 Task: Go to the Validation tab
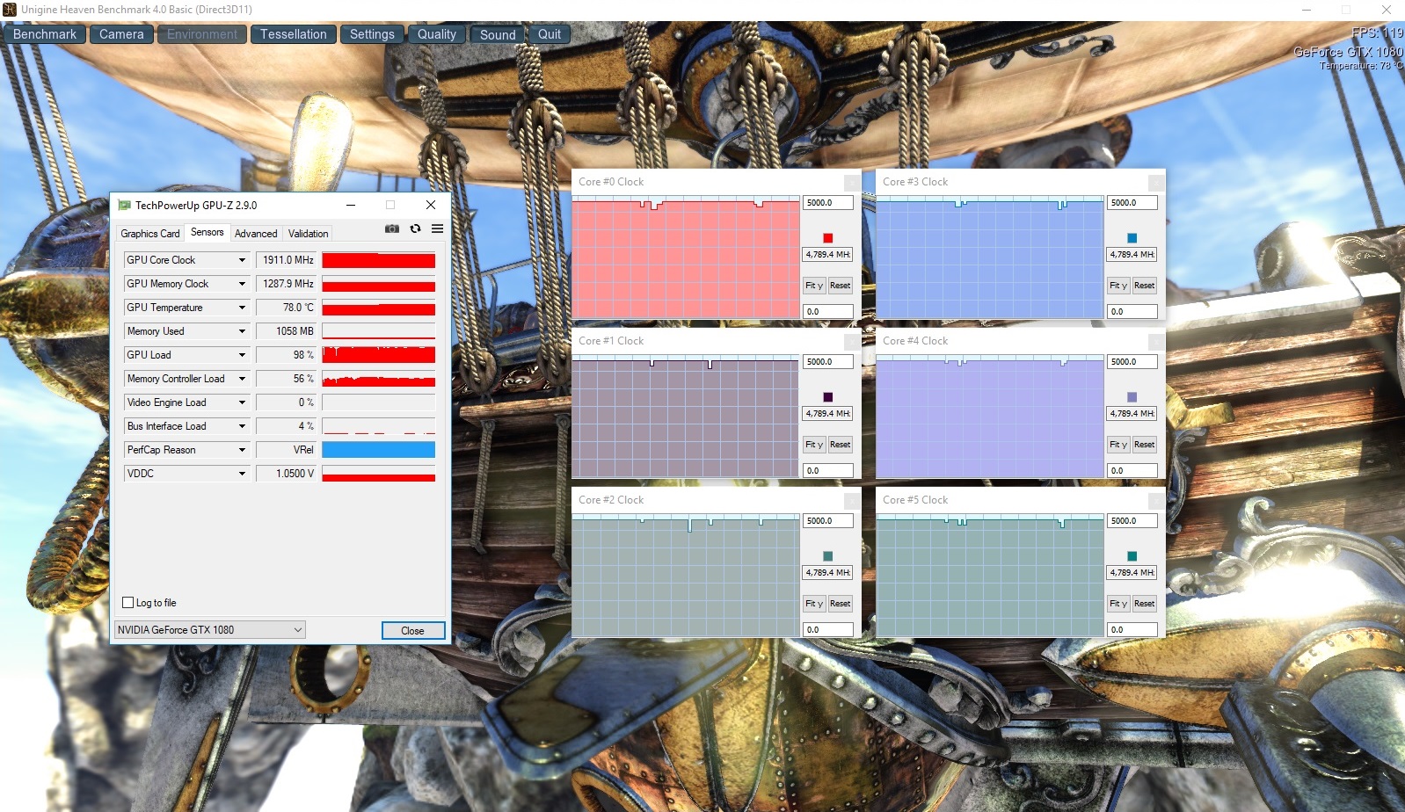tap(309, 234)
